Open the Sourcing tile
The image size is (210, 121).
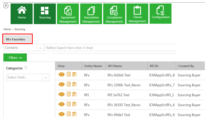click(45, 14)
